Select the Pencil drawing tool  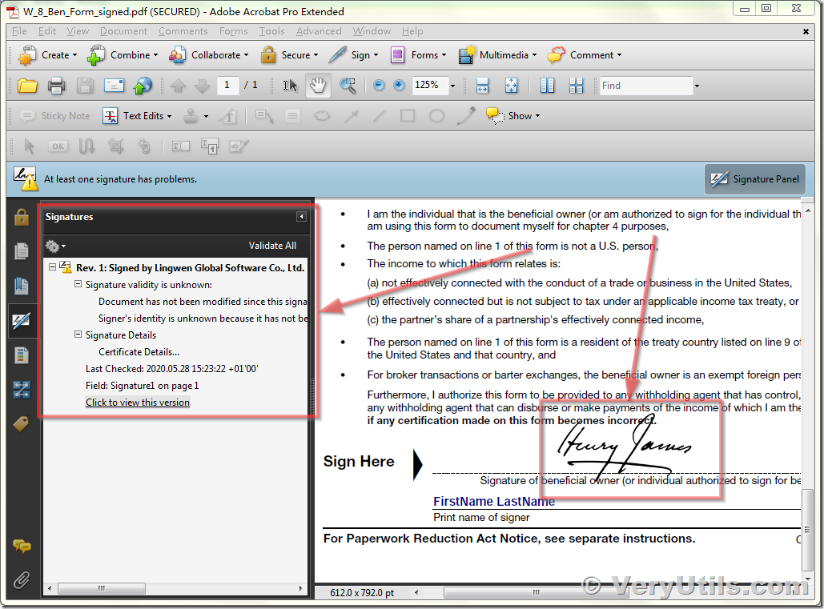[466, 116]
